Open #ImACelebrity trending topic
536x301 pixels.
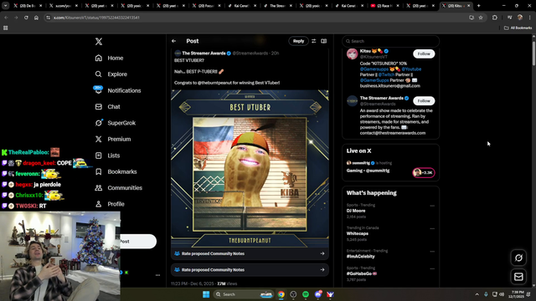[361, 257]
